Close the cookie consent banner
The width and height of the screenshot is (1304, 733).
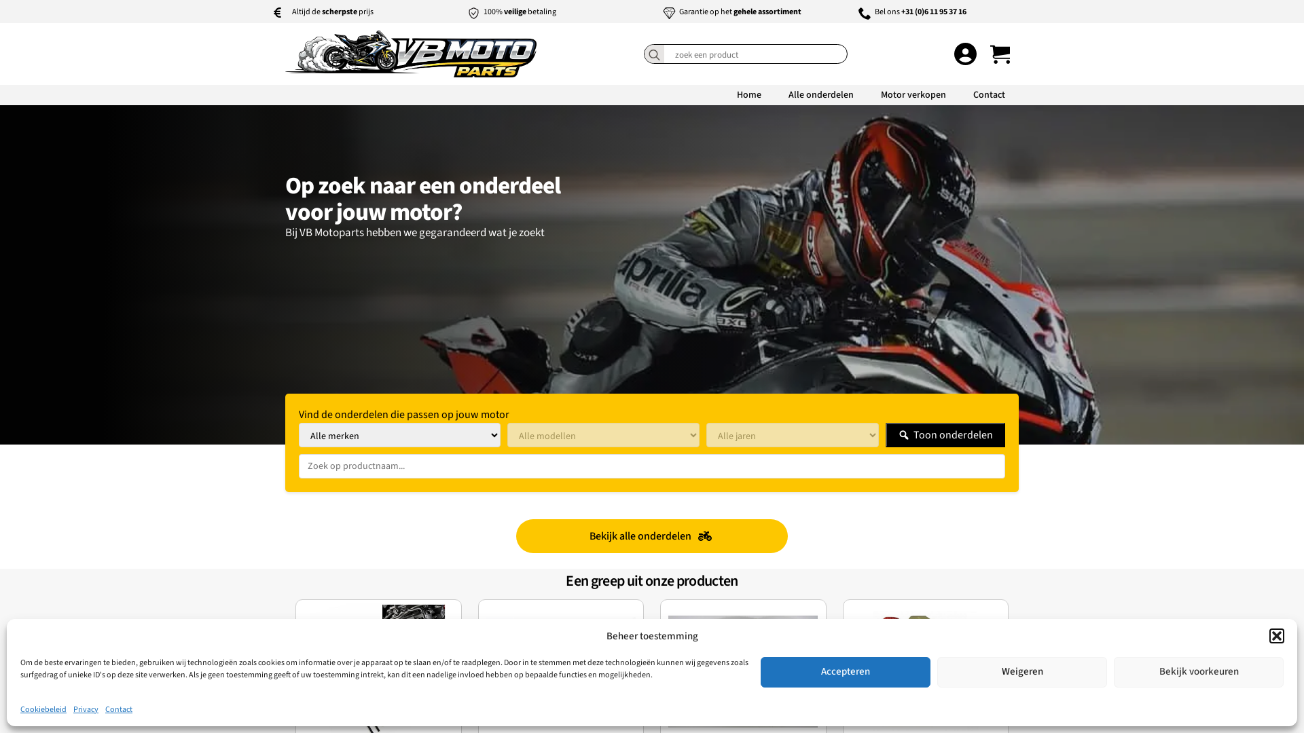click(1277, 636)
